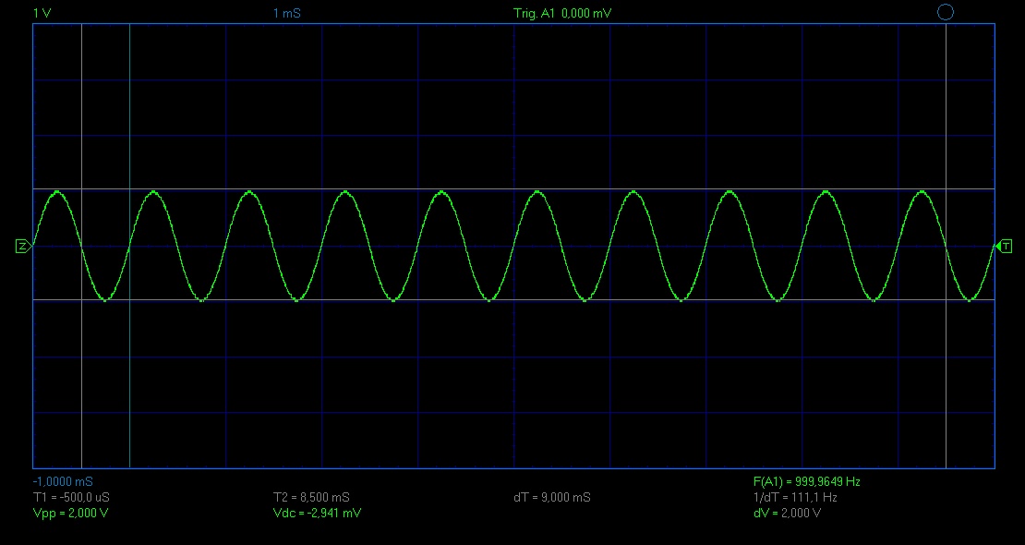The width and height of the screenshot is (1025, 545).
Task: Select the lower horizontal voltage cursor
Action: click(513, 300)
